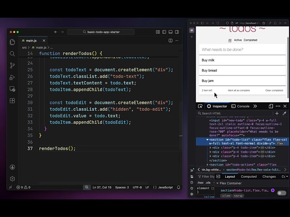Show All todos filter
290x217 pixels.
point(230,40)
